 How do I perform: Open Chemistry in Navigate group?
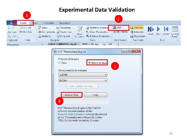coord(64,28)
